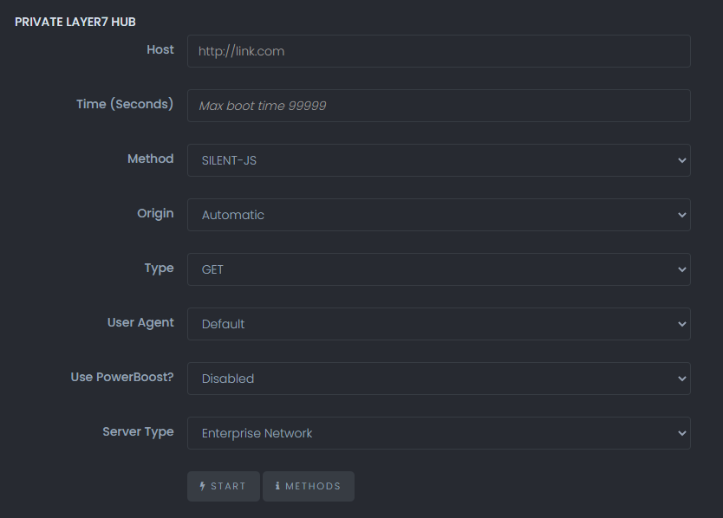Screen dimensions: 723x518
Task: Click the "Type" field label
Action: (x=159, y=269)
